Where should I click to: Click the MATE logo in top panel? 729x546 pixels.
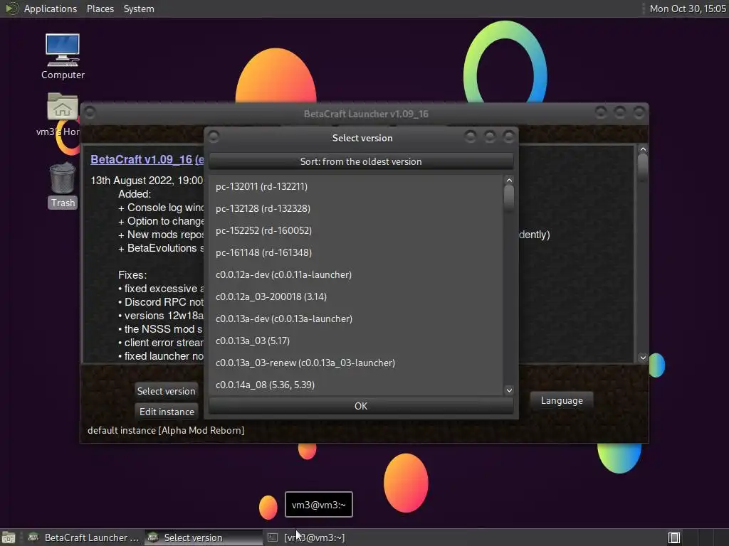[x=11, y=9]
